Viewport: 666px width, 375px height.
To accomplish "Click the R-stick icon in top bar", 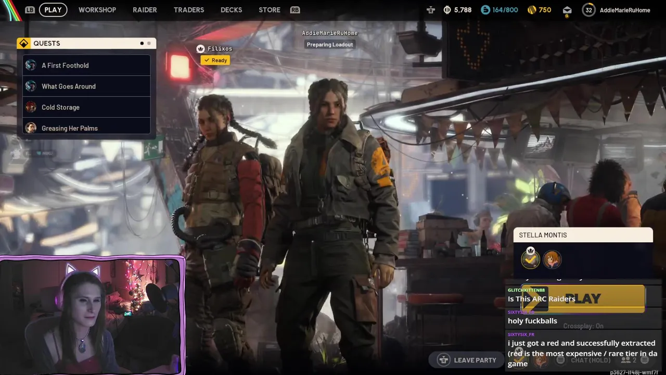I will pos(431,9).
